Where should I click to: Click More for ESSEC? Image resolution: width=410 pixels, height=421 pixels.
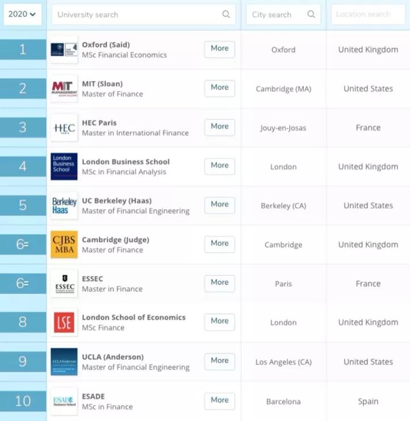tap(219, 283)
